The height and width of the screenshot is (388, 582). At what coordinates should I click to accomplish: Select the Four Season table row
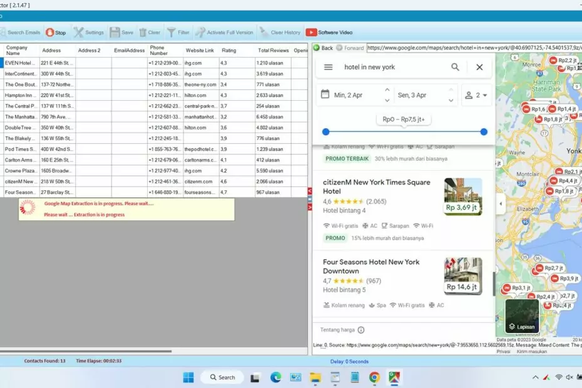154,192
